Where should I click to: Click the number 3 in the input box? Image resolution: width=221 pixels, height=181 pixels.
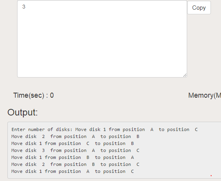(24, 7)
